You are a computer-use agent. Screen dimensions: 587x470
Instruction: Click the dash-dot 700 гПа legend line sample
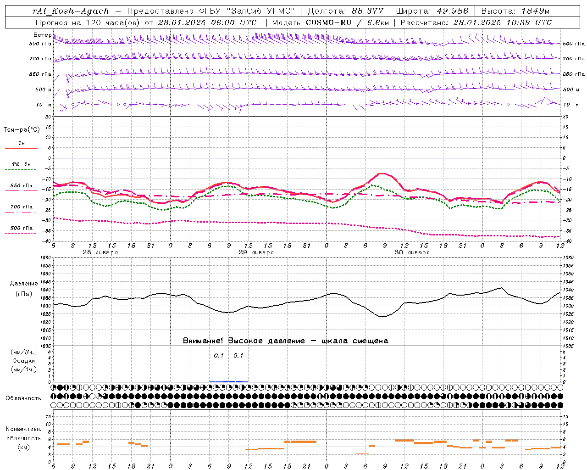coord(20,212)
